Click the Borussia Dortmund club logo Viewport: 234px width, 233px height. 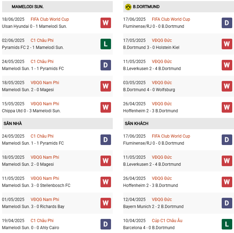tap(128, 7)
